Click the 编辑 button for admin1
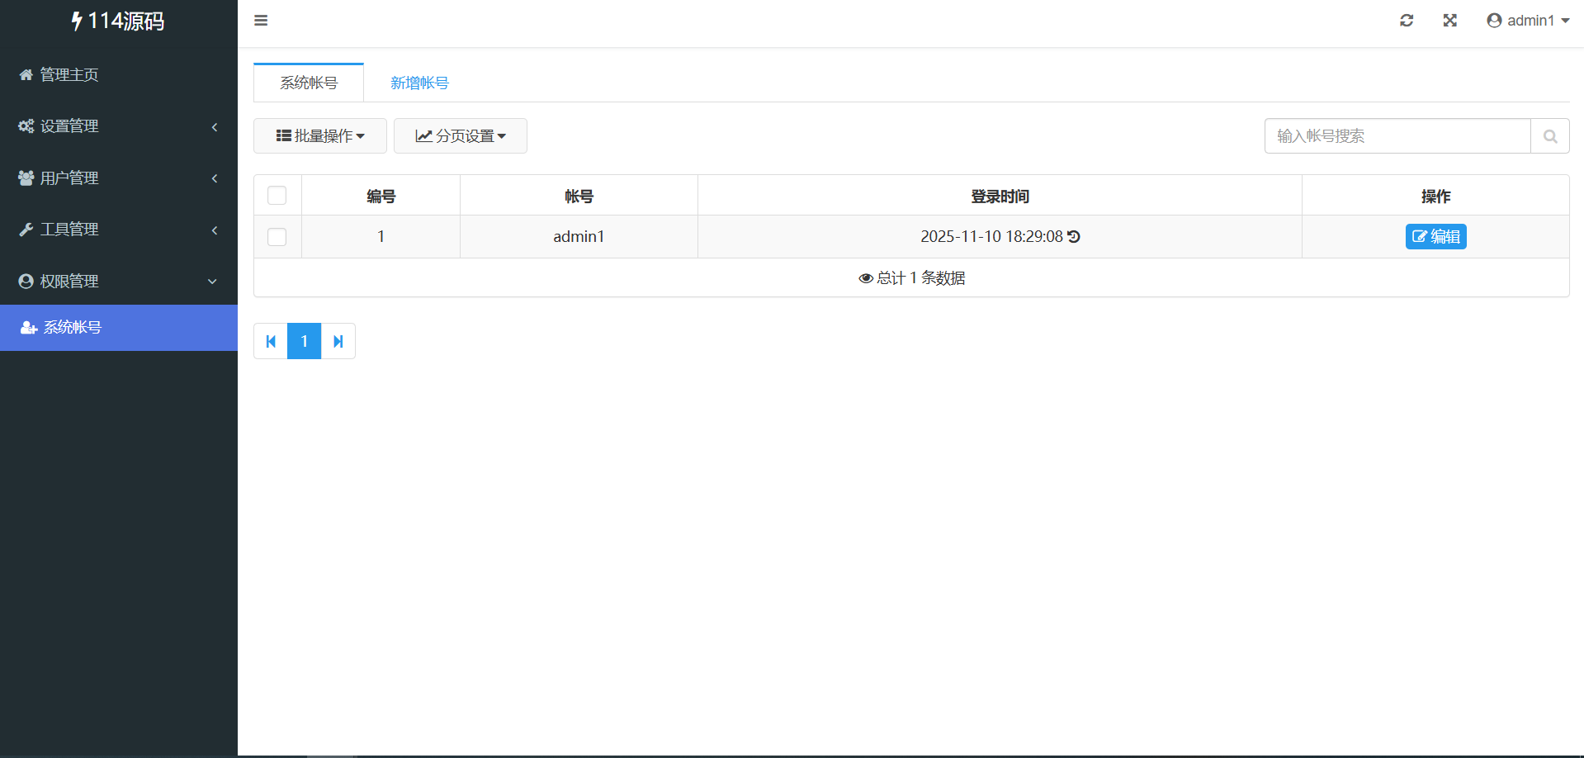Image resolution: width=1584 pixels, height=758 pixels. click(x=1435, y=237)
